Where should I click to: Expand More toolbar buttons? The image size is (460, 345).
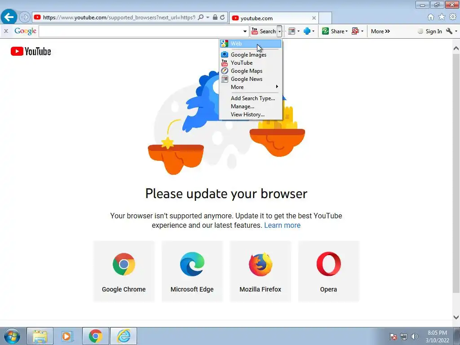tap(380, 31)
